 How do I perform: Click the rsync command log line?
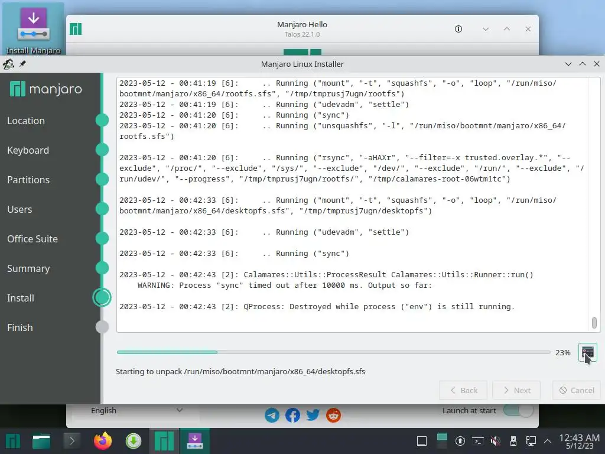[352, 168]
